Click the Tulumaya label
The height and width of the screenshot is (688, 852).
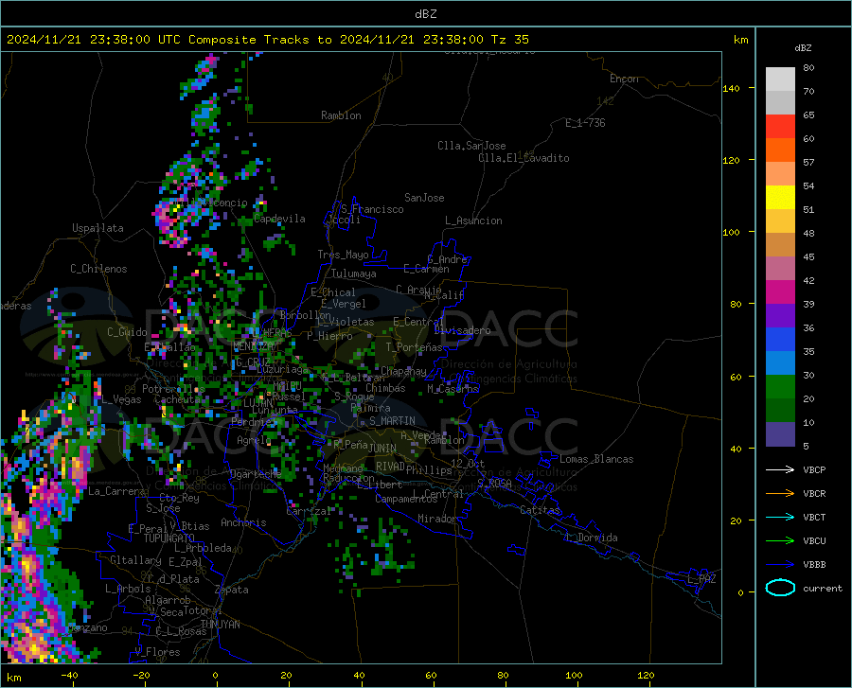click(x=354, y=273)
